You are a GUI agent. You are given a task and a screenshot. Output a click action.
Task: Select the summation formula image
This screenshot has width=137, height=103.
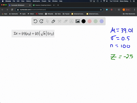pos(33,33)
